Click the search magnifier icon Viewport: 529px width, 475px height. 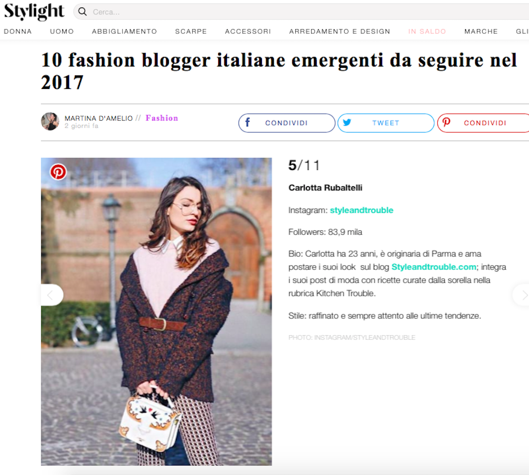(x=82, y=12)
